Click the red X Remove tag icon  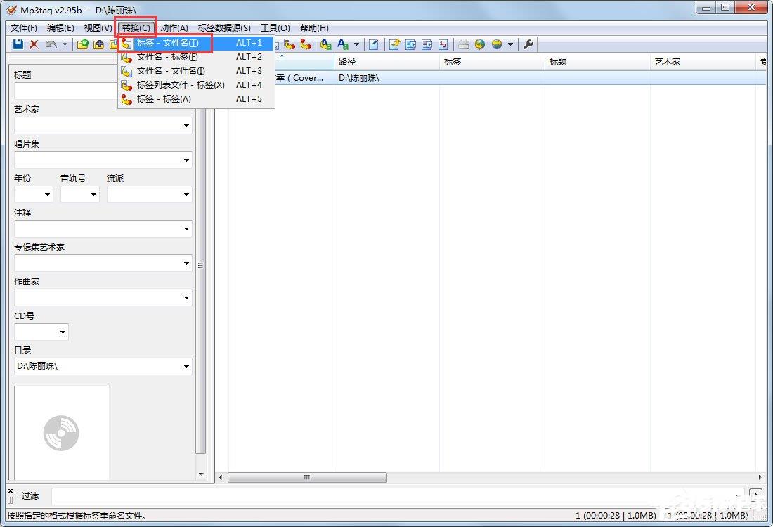point(34,44)
